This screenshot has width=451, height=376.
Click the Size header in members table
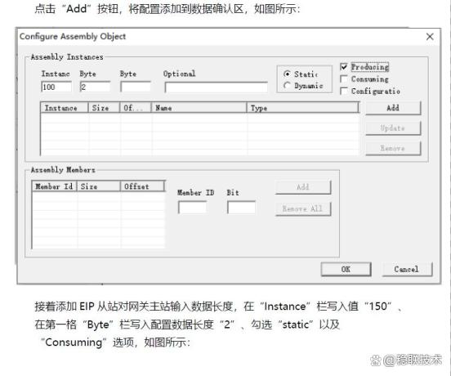[98, 186]
